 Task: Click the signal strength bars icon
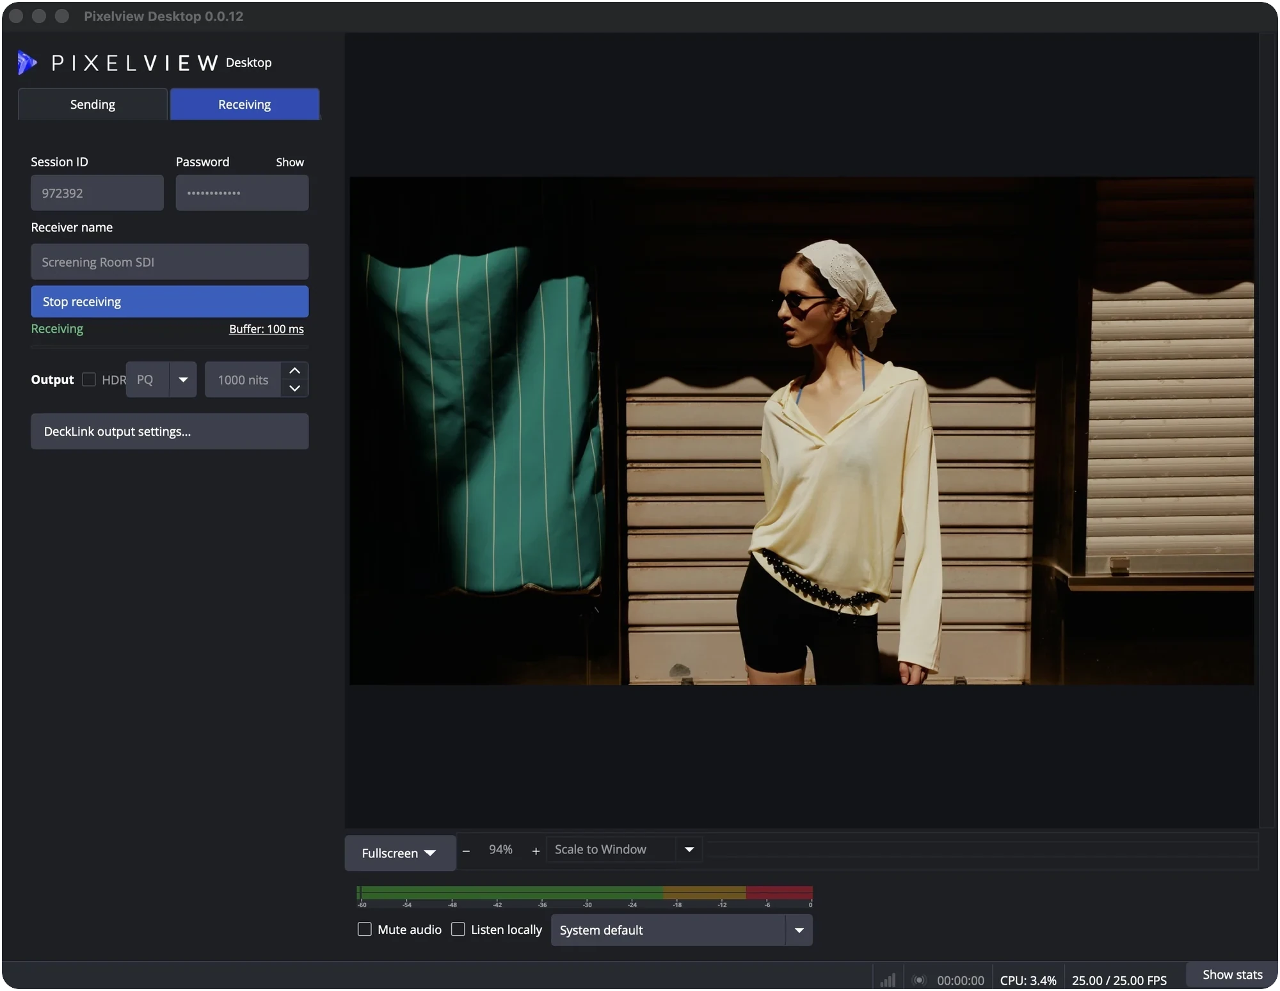point(888,979)
